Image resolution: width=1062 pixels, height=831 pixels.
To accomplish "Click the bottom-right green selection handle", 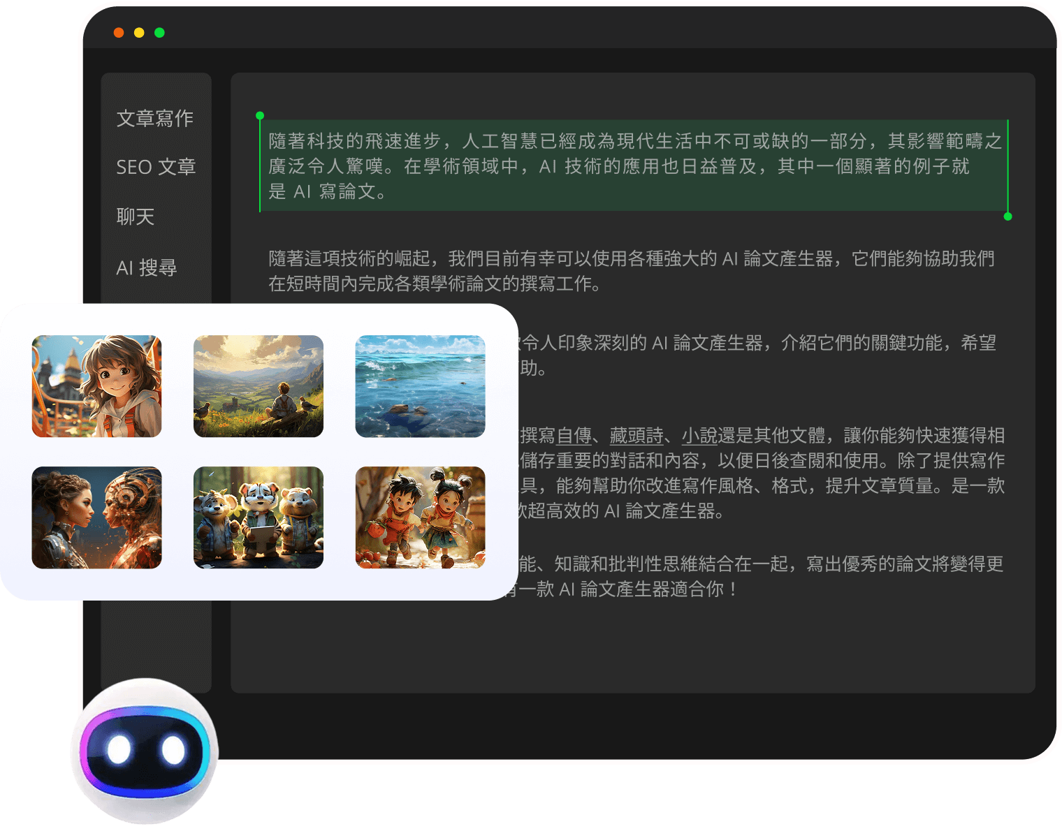I will 1008,216.
